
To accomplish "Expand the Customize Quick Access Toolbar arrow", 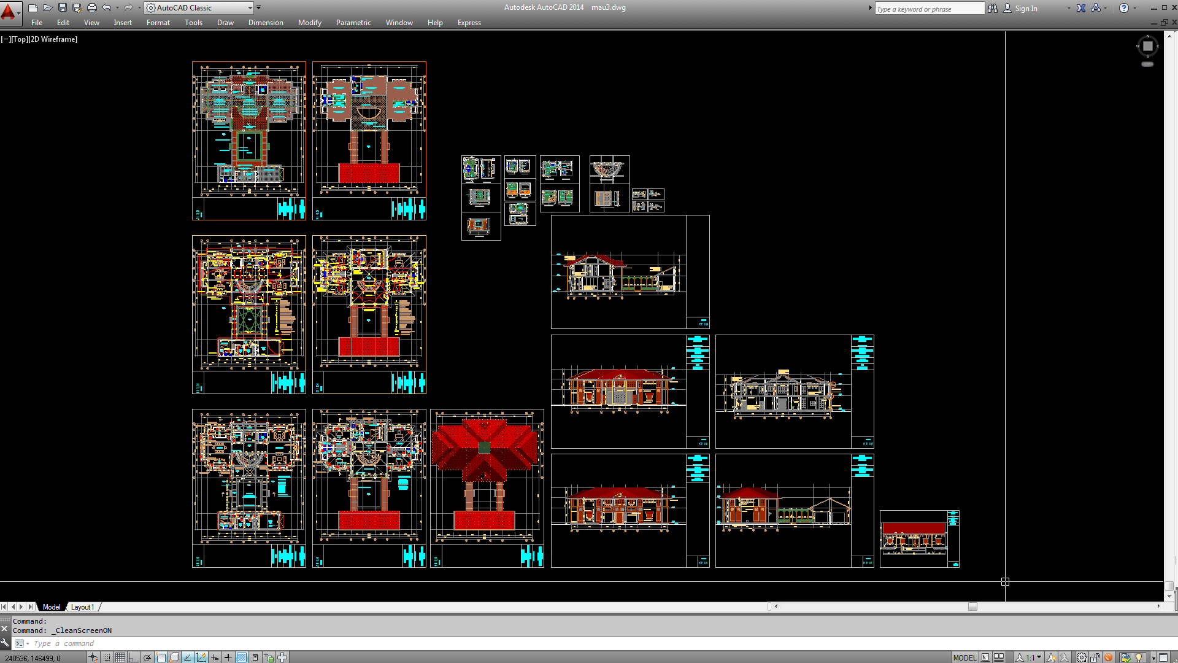I will pyautogui.click(x=258, y=8).
